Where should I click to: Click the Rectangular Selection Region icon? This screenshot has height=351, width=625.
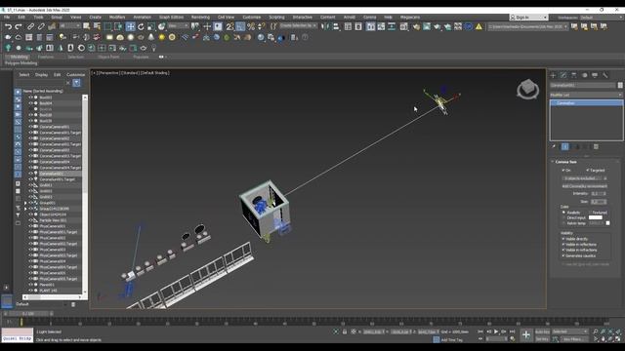(x=107, y=26)
